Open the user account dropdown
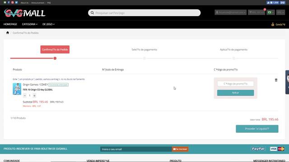The height and width of the screenshot is (162, 289). [x=230, y=12]
